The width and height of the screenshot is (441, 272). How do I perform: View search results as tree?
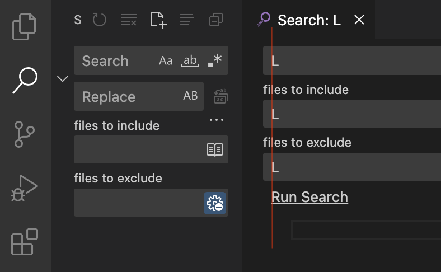click(187, 20)
